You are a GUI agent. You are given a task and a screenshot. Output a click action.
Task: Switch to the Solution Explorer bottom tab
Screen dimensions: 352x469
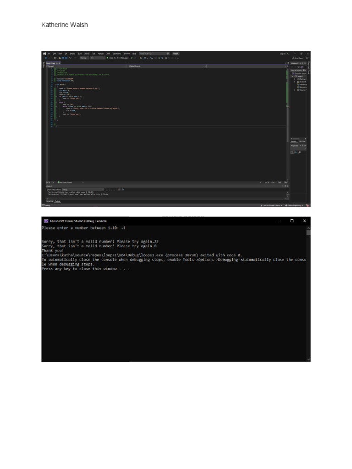(x=294, y=142)
